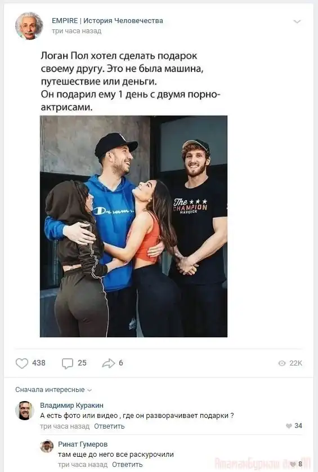
Task: Open the post comments bubble icon
Action: click(x=68, y=363)
